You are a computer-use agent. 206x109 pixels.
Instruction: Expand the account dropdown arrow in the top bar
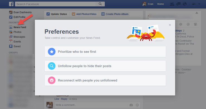click(199, 4)
